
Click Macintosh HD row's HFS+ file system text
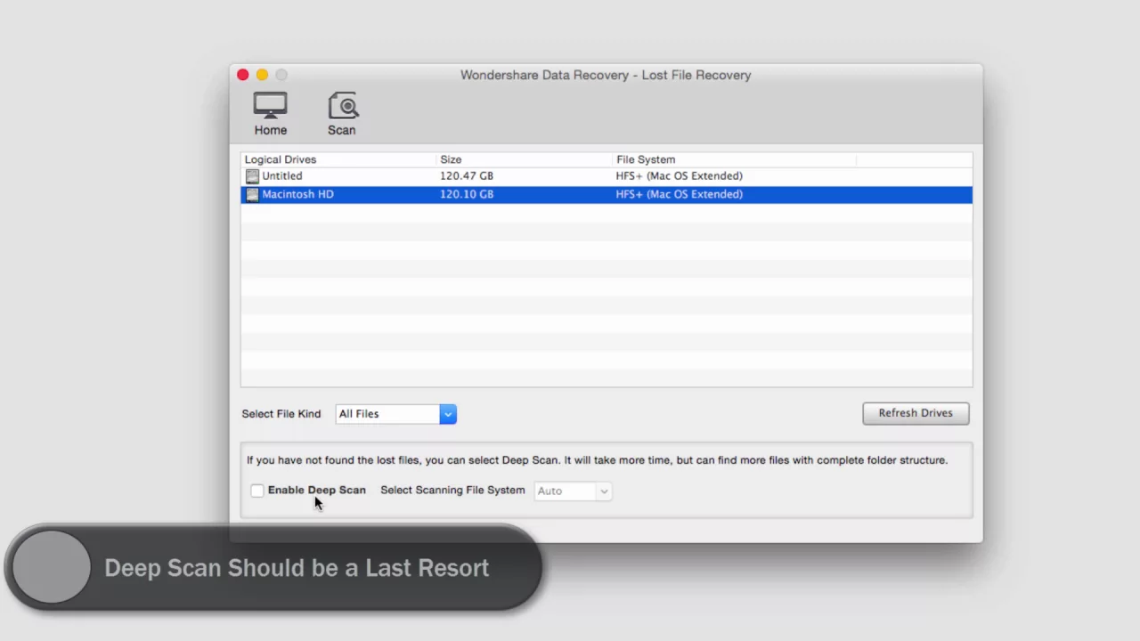(679, 194)
